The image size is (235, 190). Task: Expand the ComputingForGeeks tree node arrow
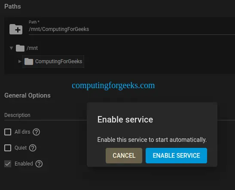click(20, 61)
